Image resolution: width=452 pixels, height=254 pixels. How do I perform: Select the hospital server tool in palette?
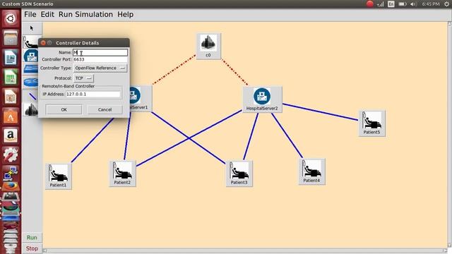30,56
